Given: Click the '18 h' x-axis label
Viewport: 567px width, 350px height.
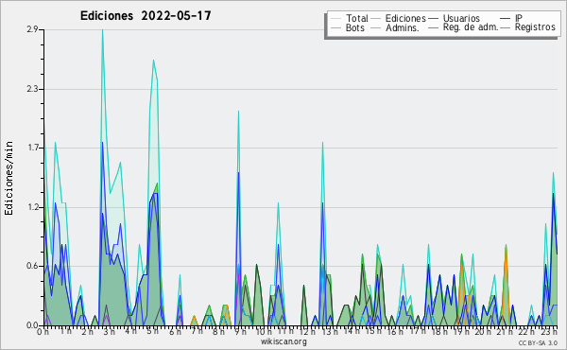Looking at the screenshot, I should (438, 332).
